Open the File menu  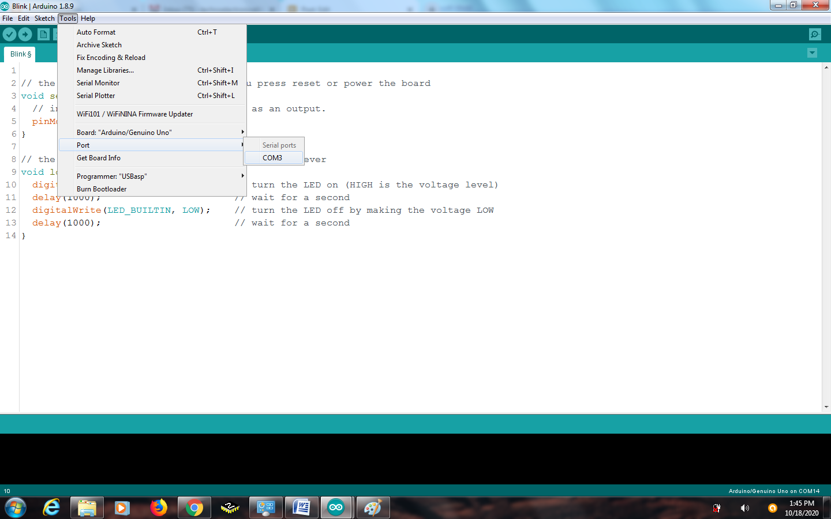point(8,18)
